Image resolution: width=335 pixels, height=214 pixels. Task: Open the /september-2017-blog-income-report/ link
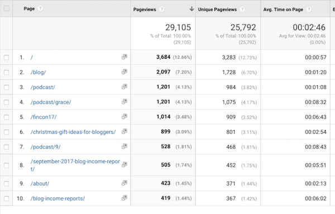75,165
